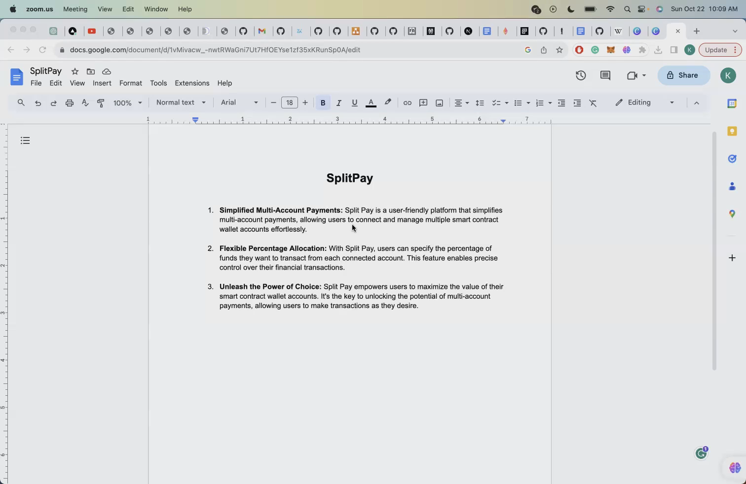
Task: Star the SplitPay document
Action: coord(75,71)
